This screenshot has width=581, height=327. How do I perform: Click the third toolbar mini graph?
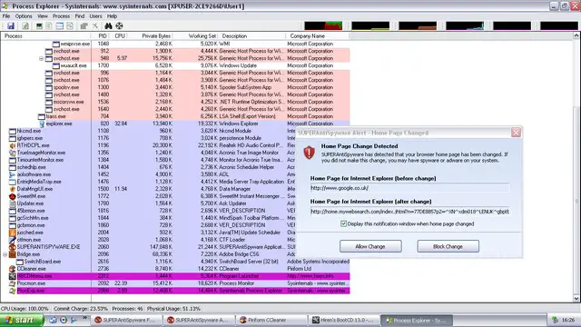pyautogui.click(x=418, y=25)
